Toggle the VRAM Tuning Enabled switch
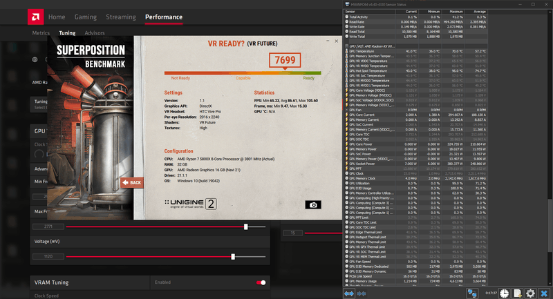Viewport: 553px width, 299px height. pos(261,282)
